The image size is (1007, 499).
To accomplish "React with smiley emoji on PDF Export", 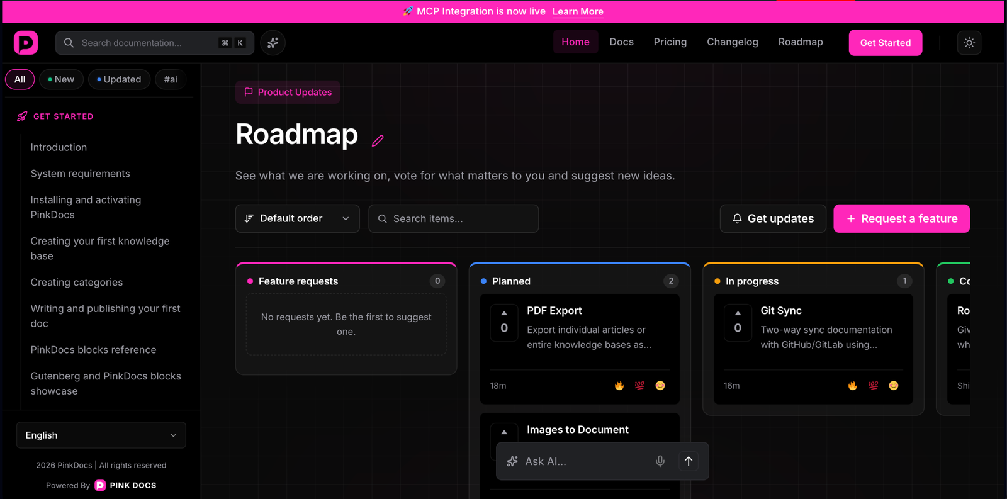I will (x=660, y=386).
